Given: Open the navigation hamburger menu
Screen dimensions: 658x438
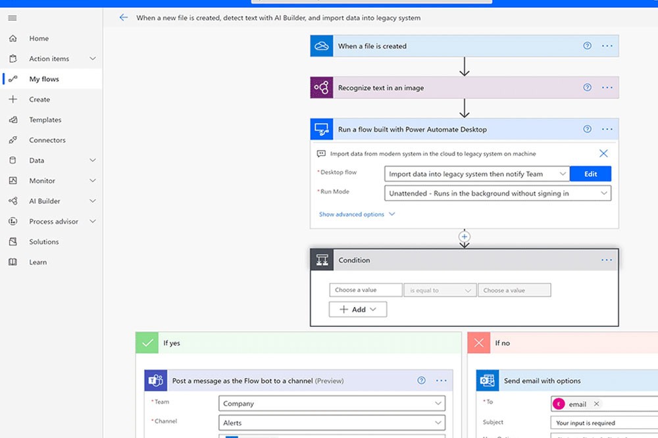Looking at the screenshot, I should pos(12,18).
